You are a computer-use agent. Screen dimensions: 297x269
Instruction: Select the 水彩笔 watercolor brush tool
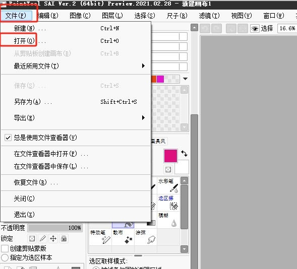(x=168, y=185)
